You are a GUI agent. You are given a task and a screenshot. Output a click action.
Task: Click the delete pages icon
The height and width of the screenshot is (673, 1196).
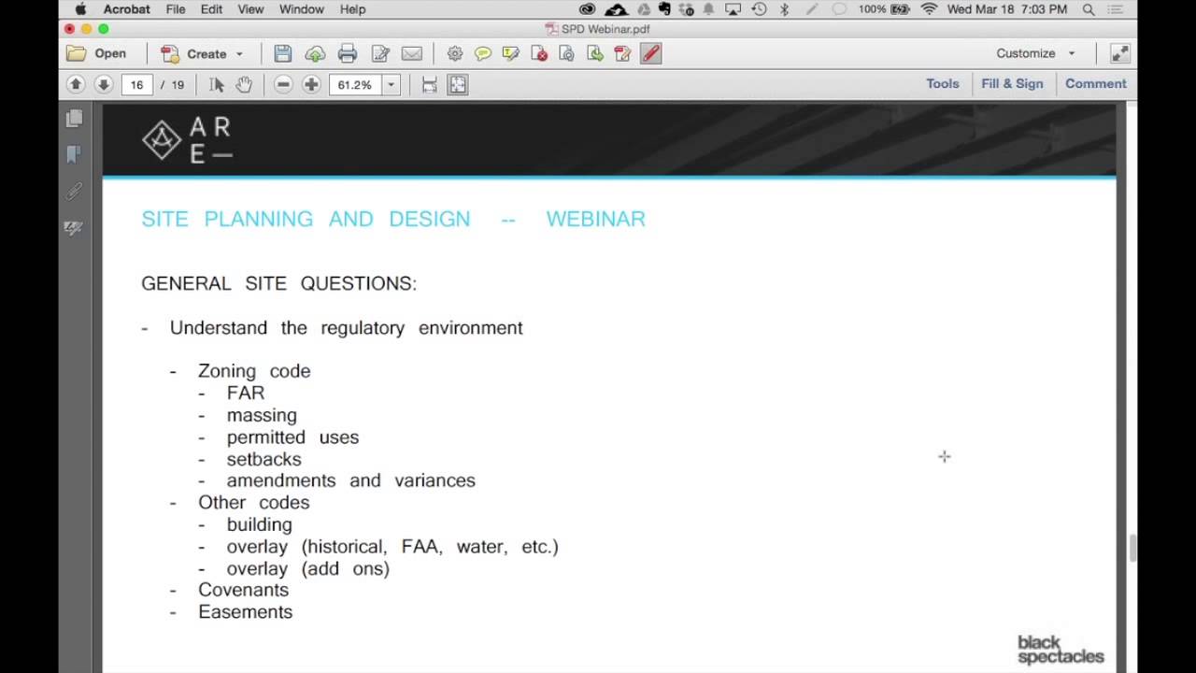tap(539, 53)
